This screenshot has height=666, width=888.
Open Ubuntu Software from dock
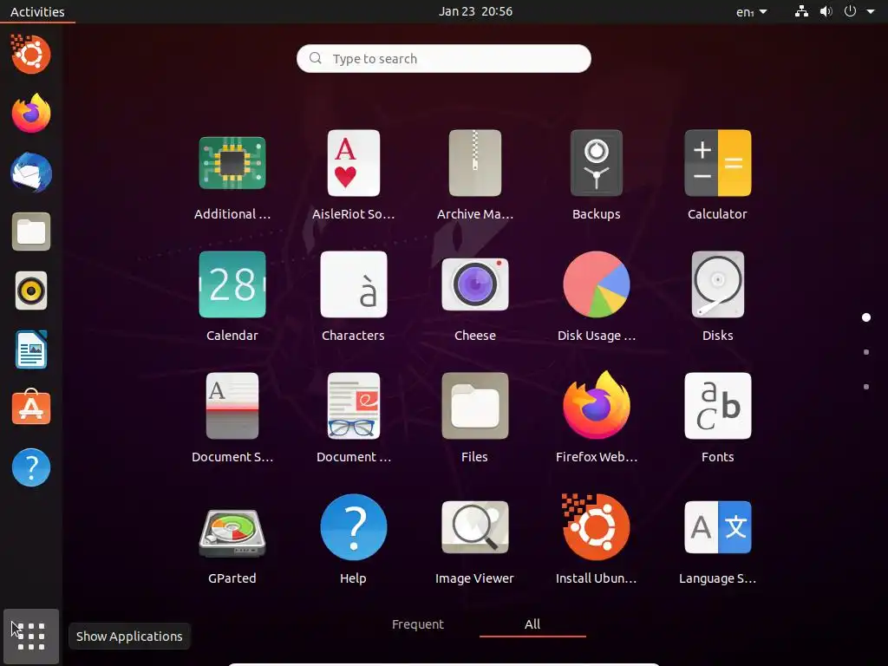(31, 408)
